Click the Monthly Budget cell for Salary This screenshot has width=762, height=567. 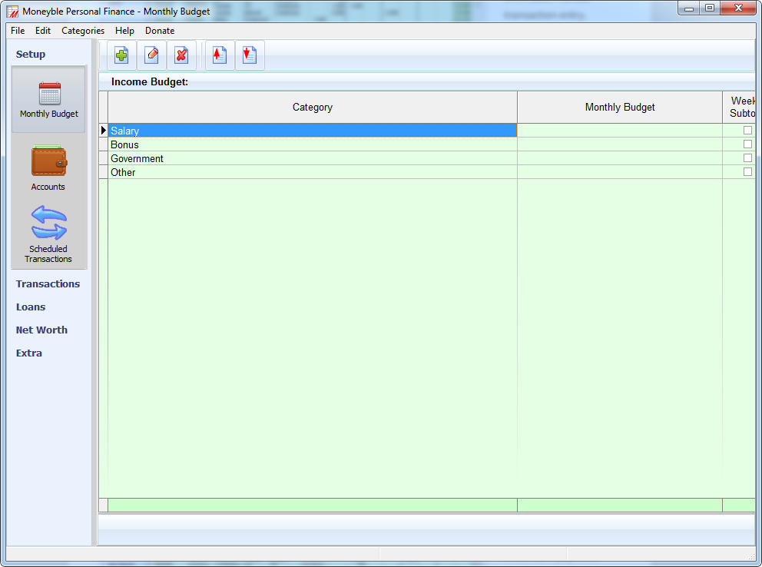click(x=619, y=131)
